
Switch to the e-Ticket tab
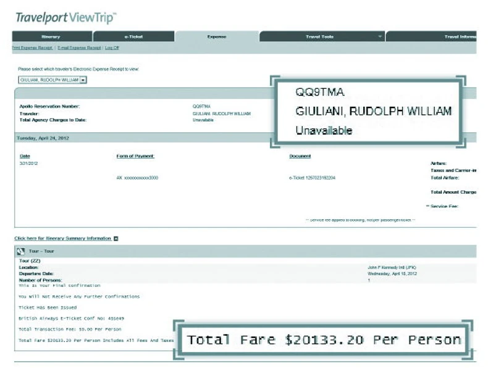click(x=134, y=36)
